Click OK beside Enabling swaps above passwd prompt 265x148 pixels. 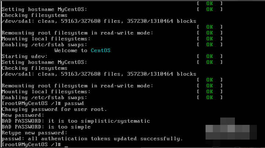[210, 97]
